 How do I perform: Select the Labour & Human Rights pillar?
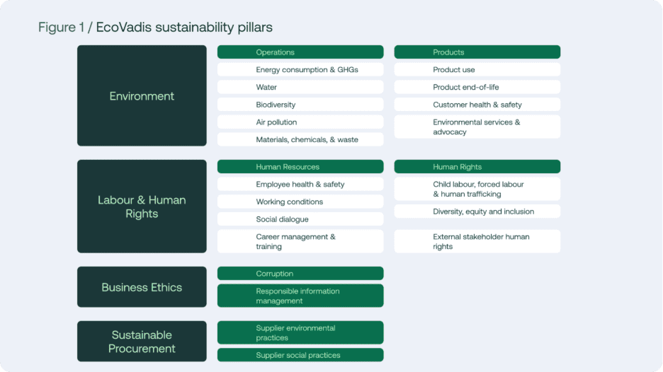(142, 207)
